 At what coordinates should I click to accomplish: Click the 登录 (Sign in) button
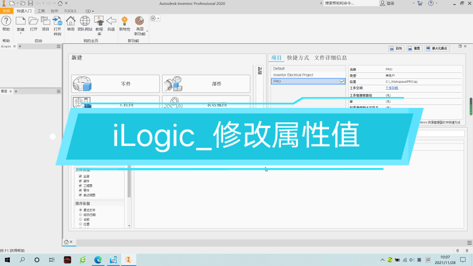(x=387, y=3)
